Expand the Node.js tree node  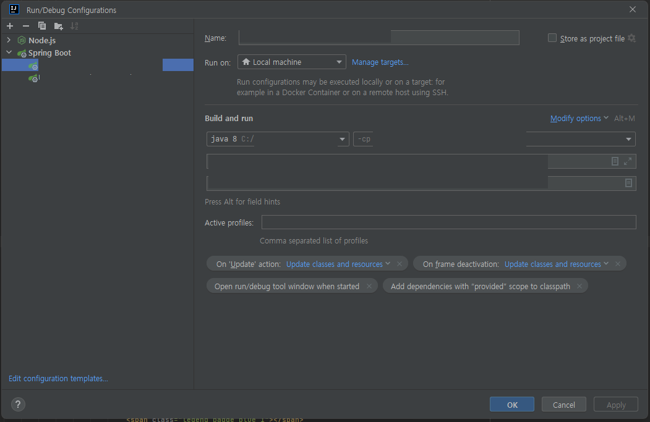(9, 40)
